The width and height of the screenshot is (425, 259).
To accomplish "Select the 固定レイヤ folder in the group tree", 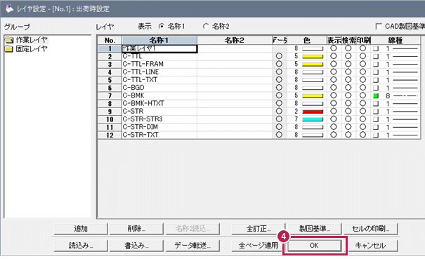I will [x=27, y=48].
